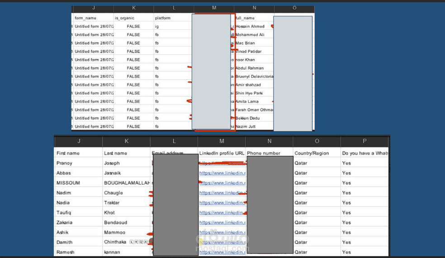Click the Qatar cell in Zakaria's row
Viewport: 445px width, 258px height.
[x=317, y=223]
